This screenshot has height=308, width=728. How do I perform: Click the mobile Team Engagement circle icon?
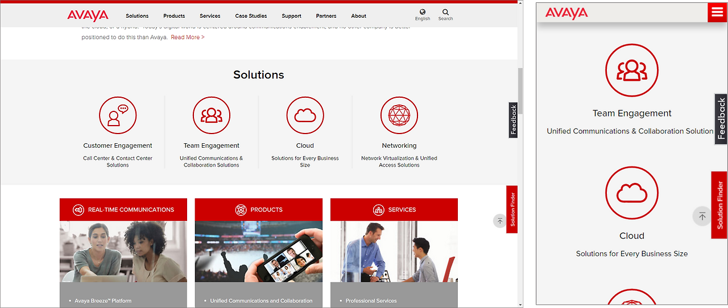coord(632,70)
